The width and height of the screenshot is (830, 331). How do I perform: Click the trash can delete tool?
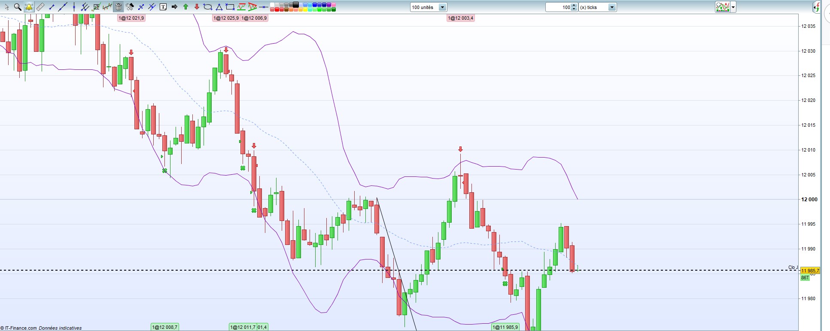(x=119, y=7)
